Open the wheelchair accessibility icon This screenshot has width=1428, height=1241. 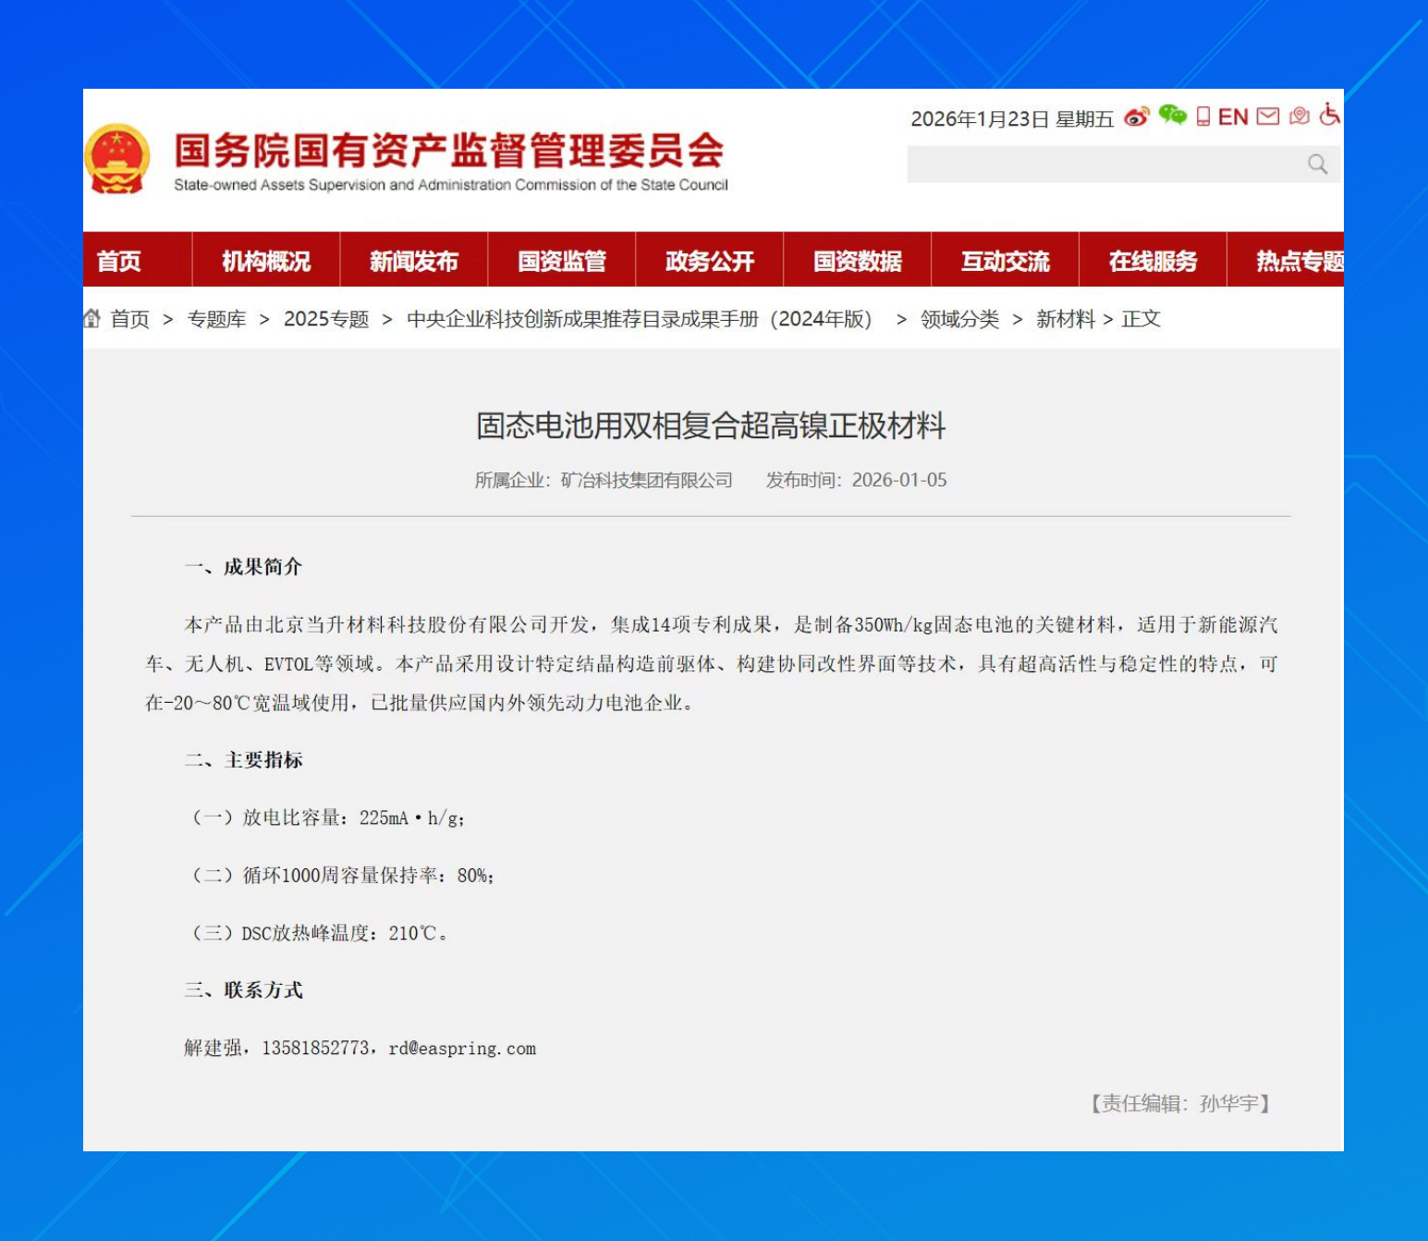1329,115
